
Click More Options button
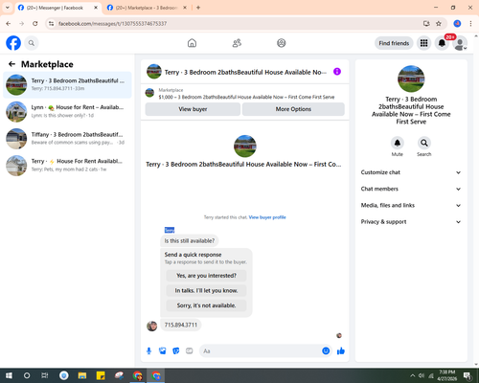pyautogui.click(x=293, y=109)
